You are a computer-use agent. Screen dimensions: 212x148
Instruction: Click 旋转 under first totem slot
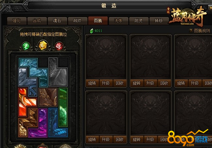click(x=92, y=83)
